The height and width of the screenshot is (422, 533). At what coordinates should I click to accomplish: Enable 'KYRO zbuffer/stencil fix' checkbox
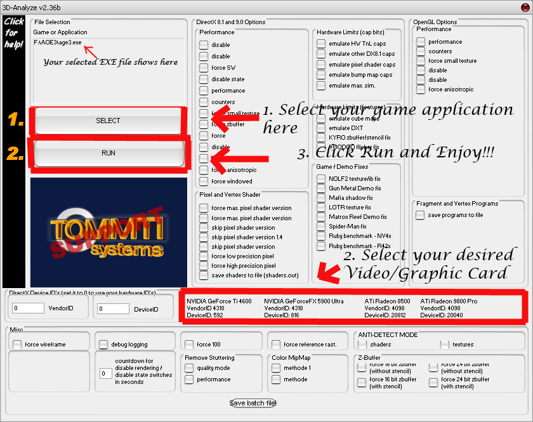(321, 137)
